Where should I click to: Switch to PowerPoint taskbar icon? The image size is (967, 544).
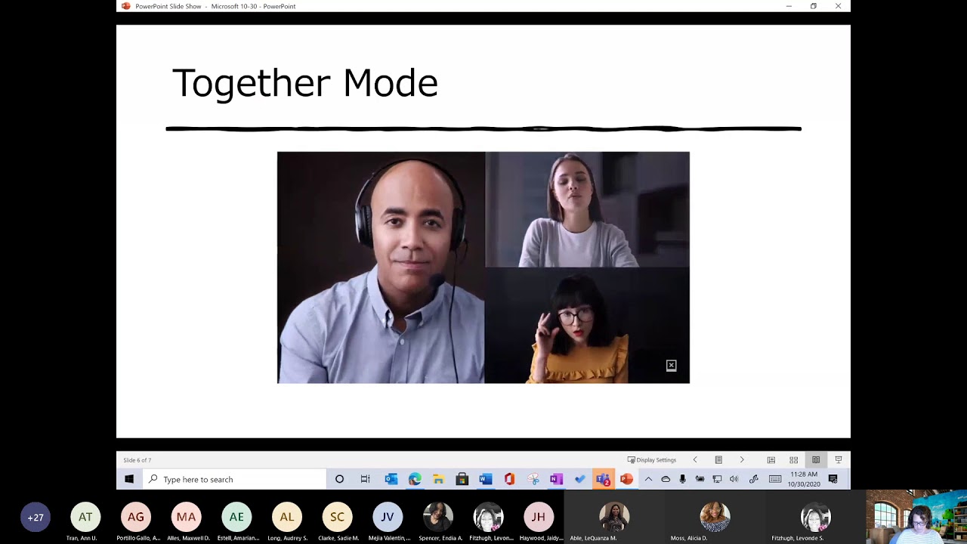click(626, 479)
